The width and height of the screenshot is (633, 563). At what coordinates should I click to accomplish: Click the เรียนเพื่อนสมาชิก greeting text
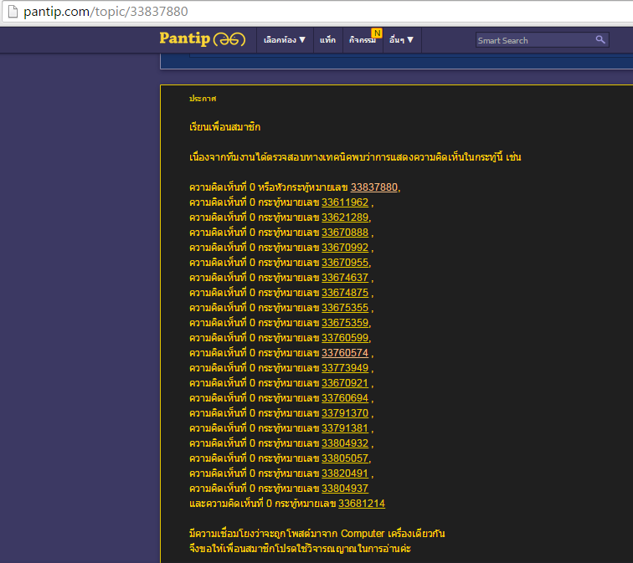click(225, 127)
